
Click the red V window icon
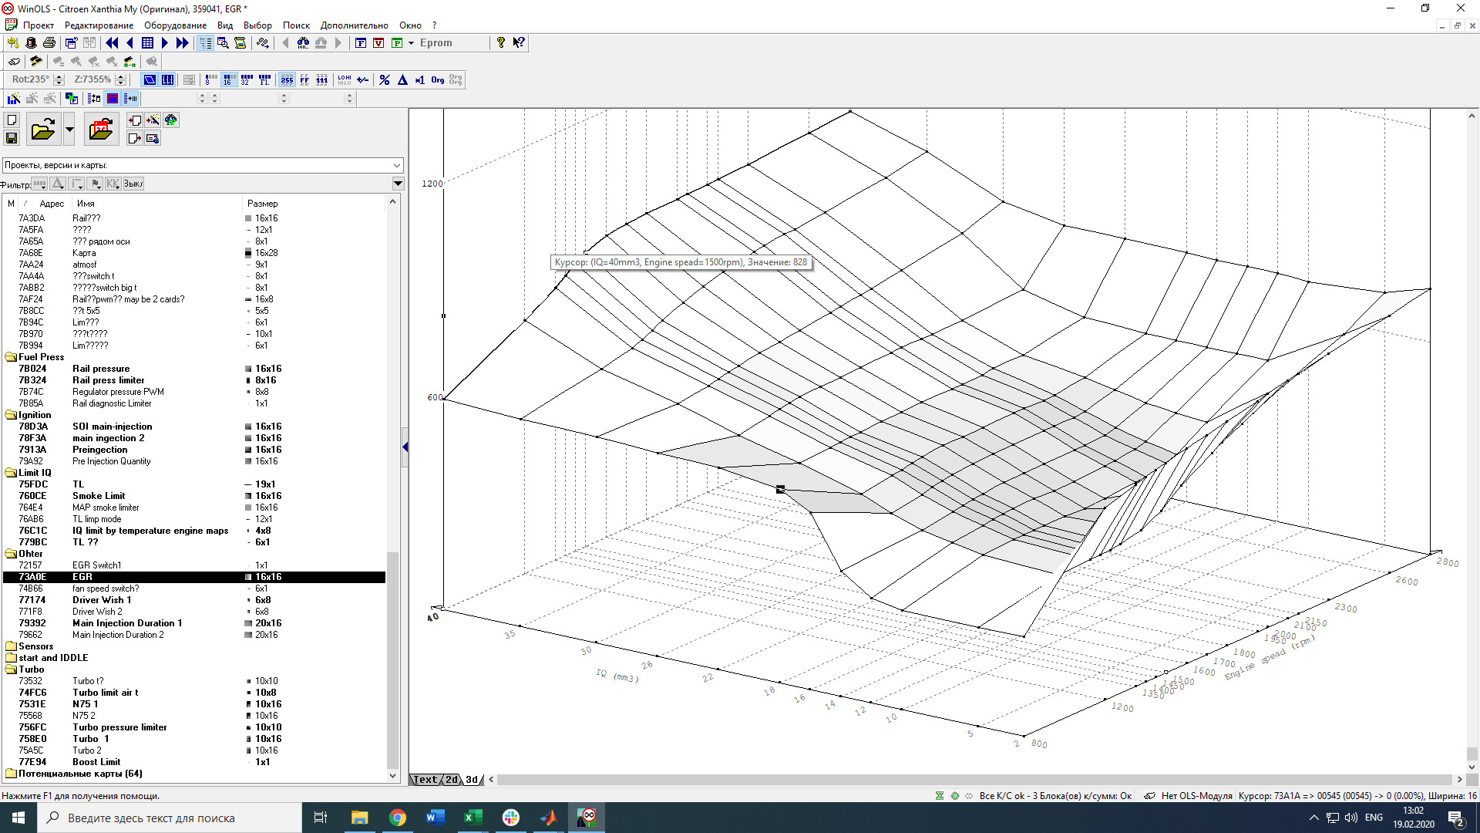pyautogui.click(x=378, y=43)
